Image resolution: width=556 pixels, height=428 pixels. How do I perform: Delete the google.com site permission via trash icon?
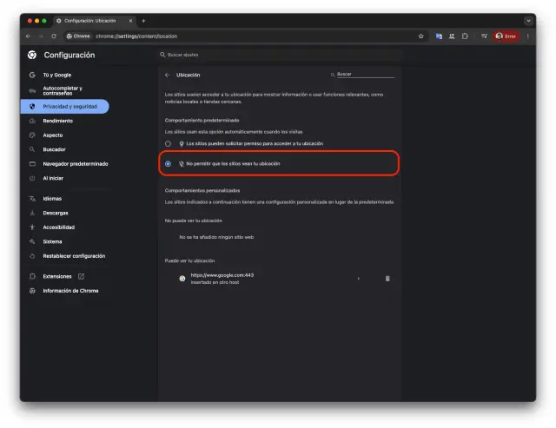[387, 279]
